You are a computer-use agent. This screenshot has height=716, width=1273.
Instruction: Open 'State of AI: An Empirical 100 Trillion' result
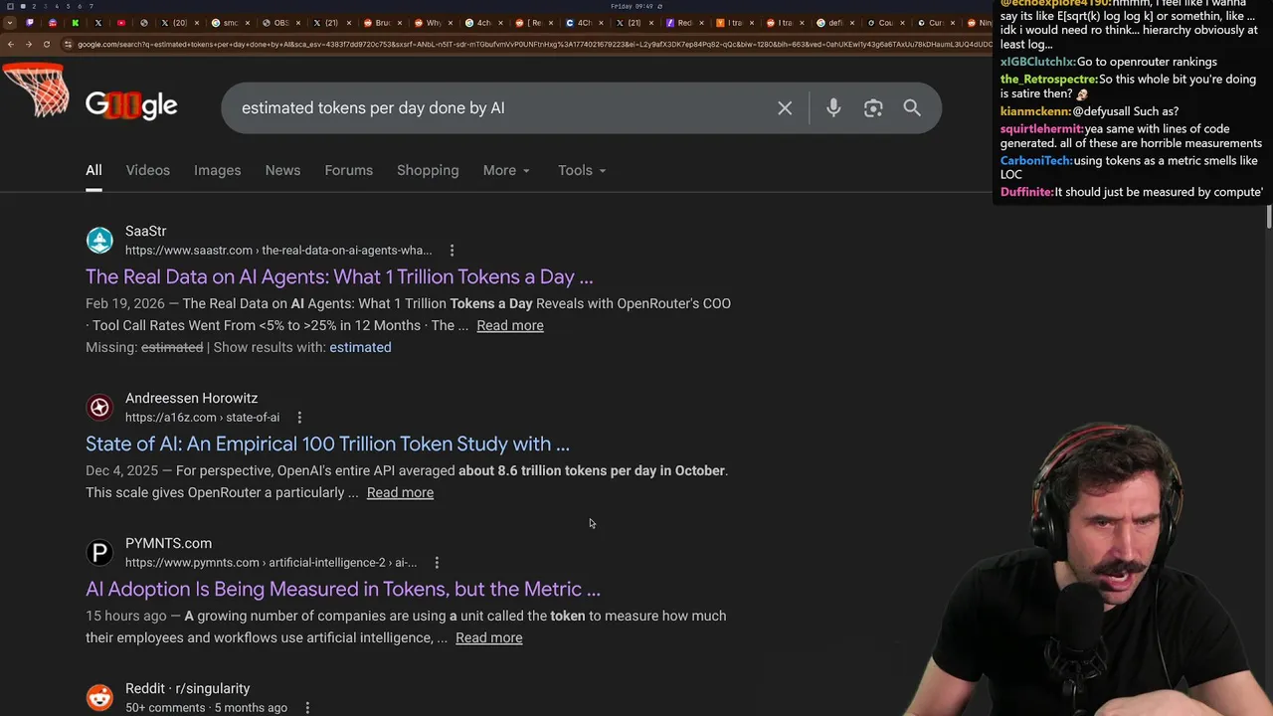pyautogui.click(x=327, y=444)
